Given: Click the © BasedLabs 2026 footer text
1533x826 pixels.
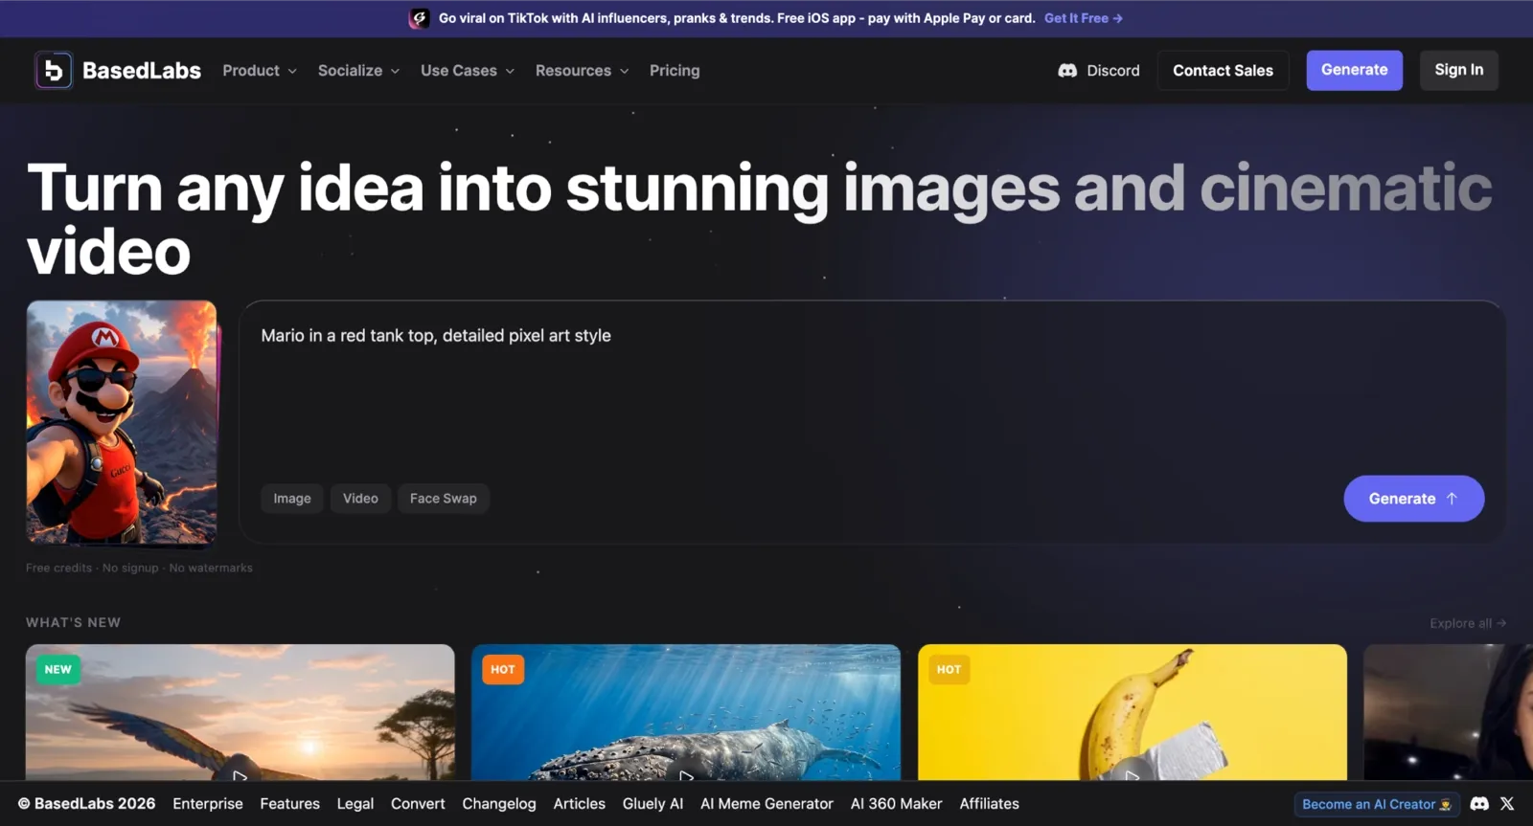Looking at the screenshot, I should tap(86, 804).
